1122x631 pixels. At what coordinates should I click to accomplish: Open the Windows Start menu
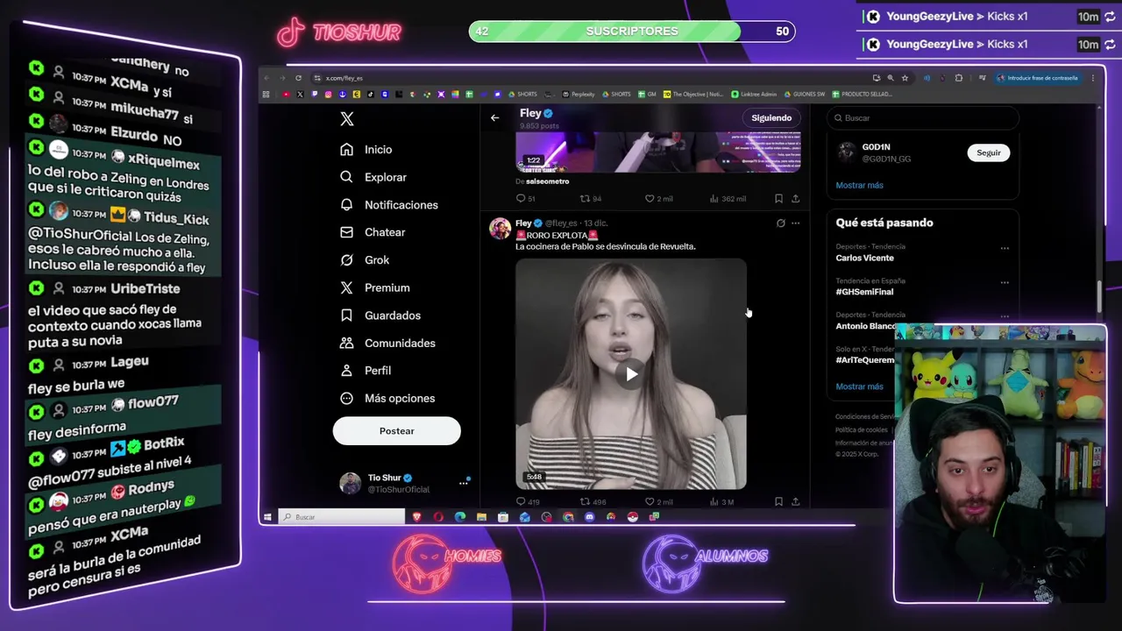point(267,517)
